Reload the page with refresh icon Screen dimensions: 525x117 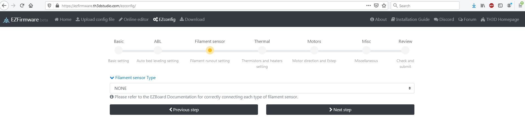pyautogui.click(x=22, y=5)
